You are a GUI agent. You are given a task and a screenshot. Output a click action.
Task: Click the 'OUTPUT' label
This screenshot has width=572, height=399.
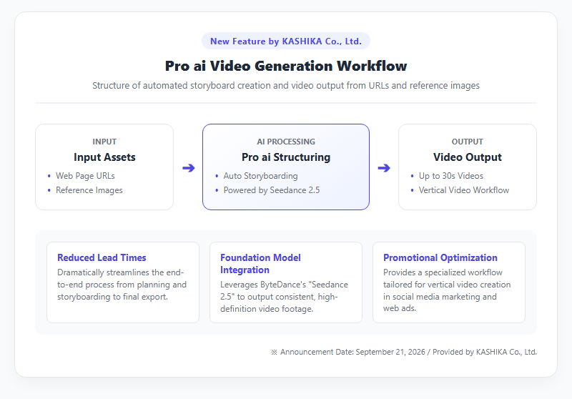click(468, 142)
